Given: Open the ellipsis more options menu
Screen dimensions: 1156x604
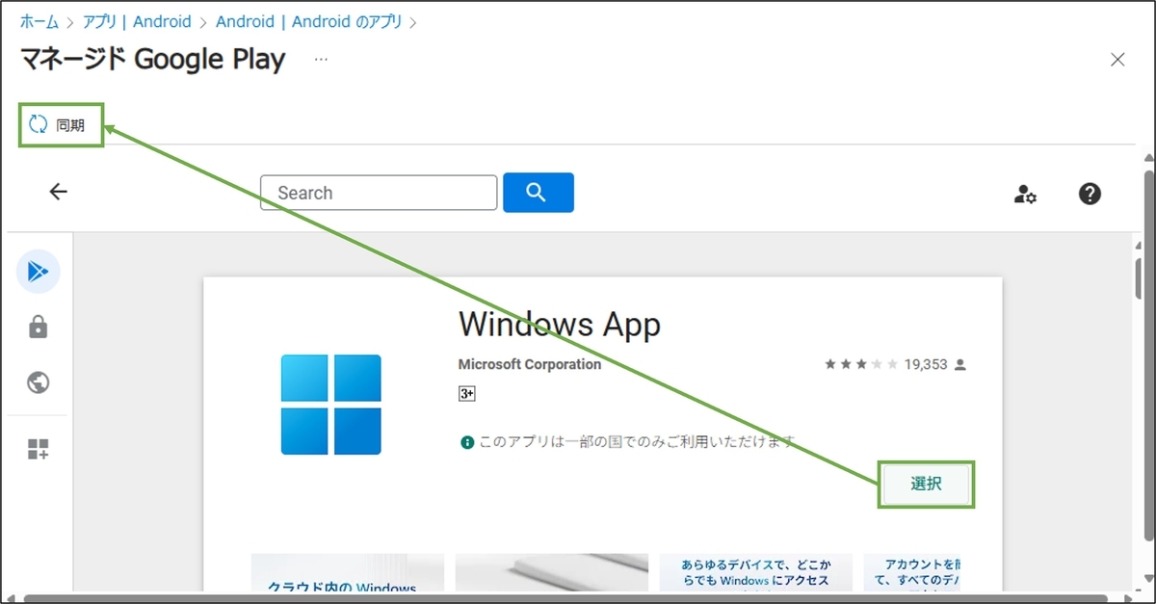Looking at the screenshot, I should pos(321,60).
